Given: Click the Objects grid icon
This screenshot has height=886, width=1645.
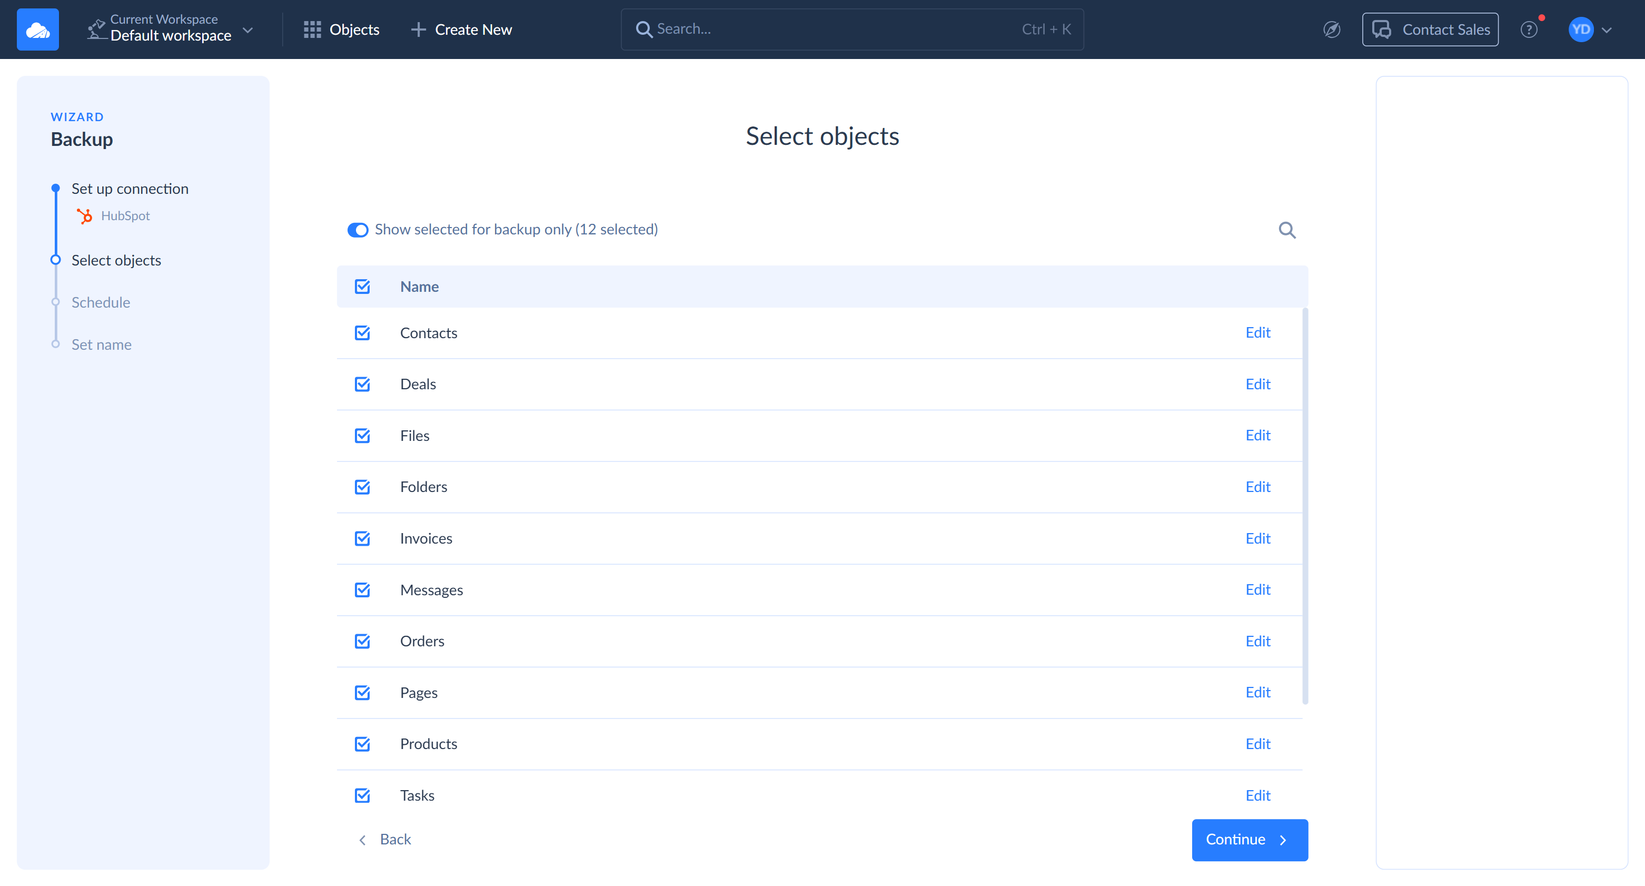Looking at the screenshot, I should (312, 29).
